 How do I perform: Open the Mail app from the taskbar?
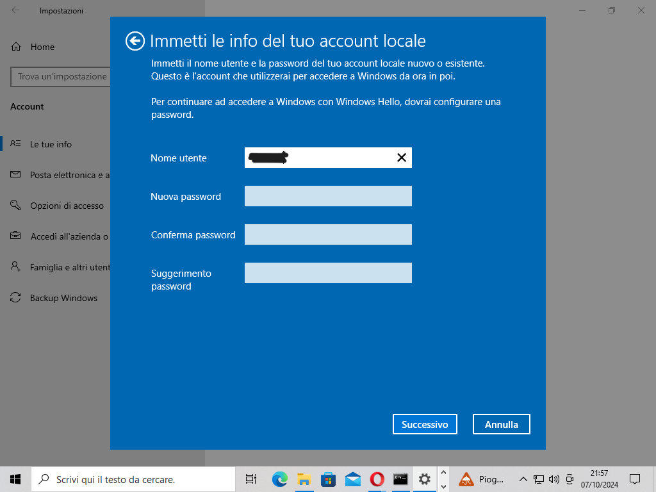pyautogui.click(x=354, y=479)
